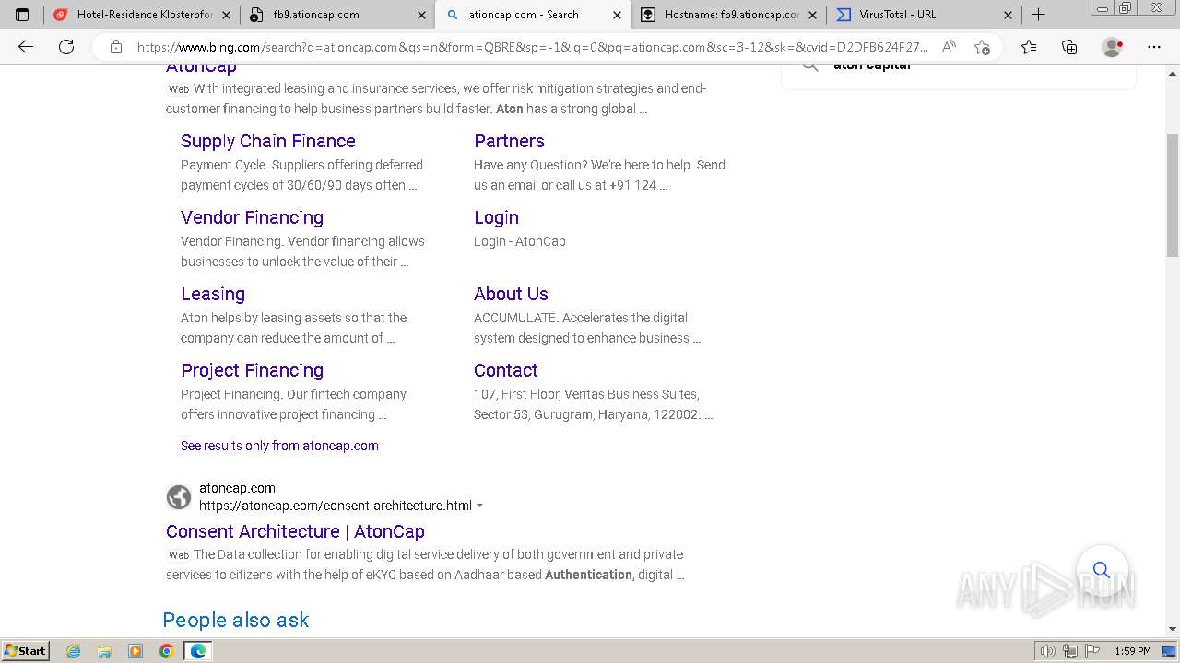Open Consent Architecture | AtonCap result
The width and height of the screenshot is (1180, 663).
click(295, 531)
